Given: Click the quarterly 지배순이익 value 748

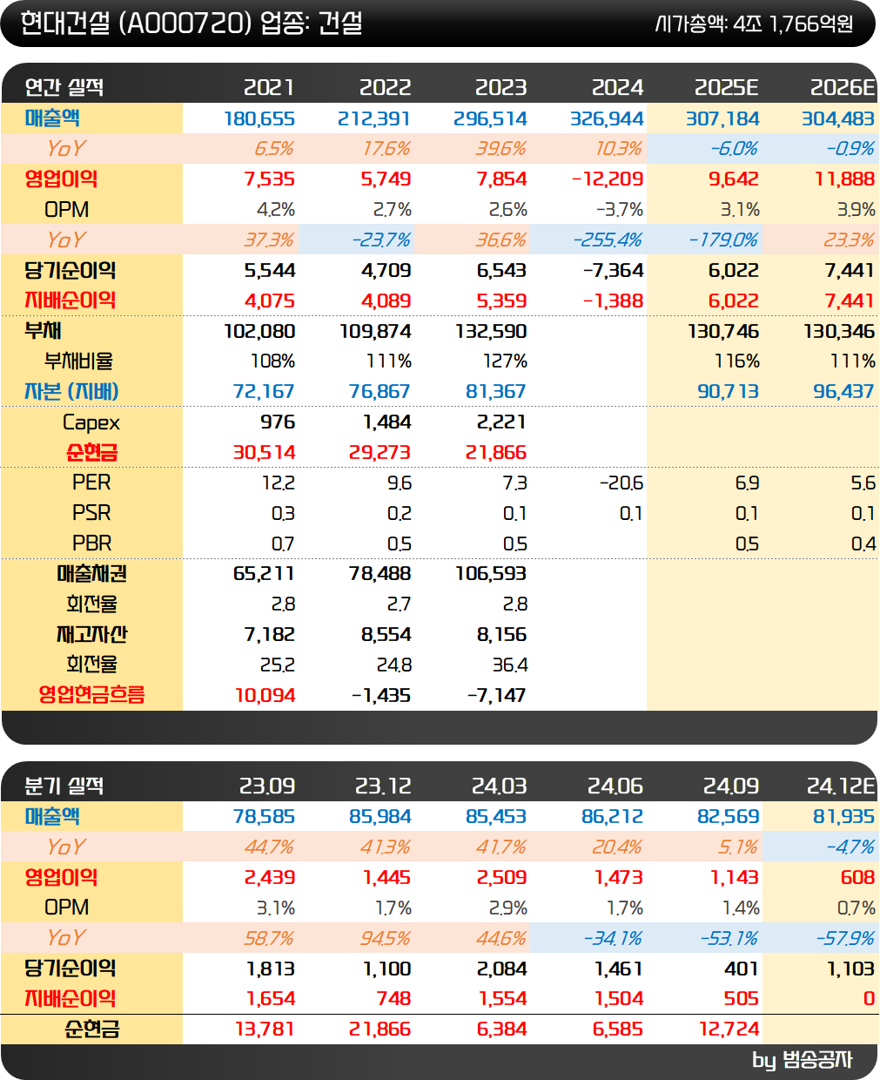Looking at the screenshot, I should click(394, 999).
